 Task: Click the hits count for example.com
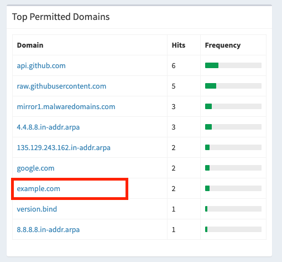pyautogui.click(x=174, y=189)
